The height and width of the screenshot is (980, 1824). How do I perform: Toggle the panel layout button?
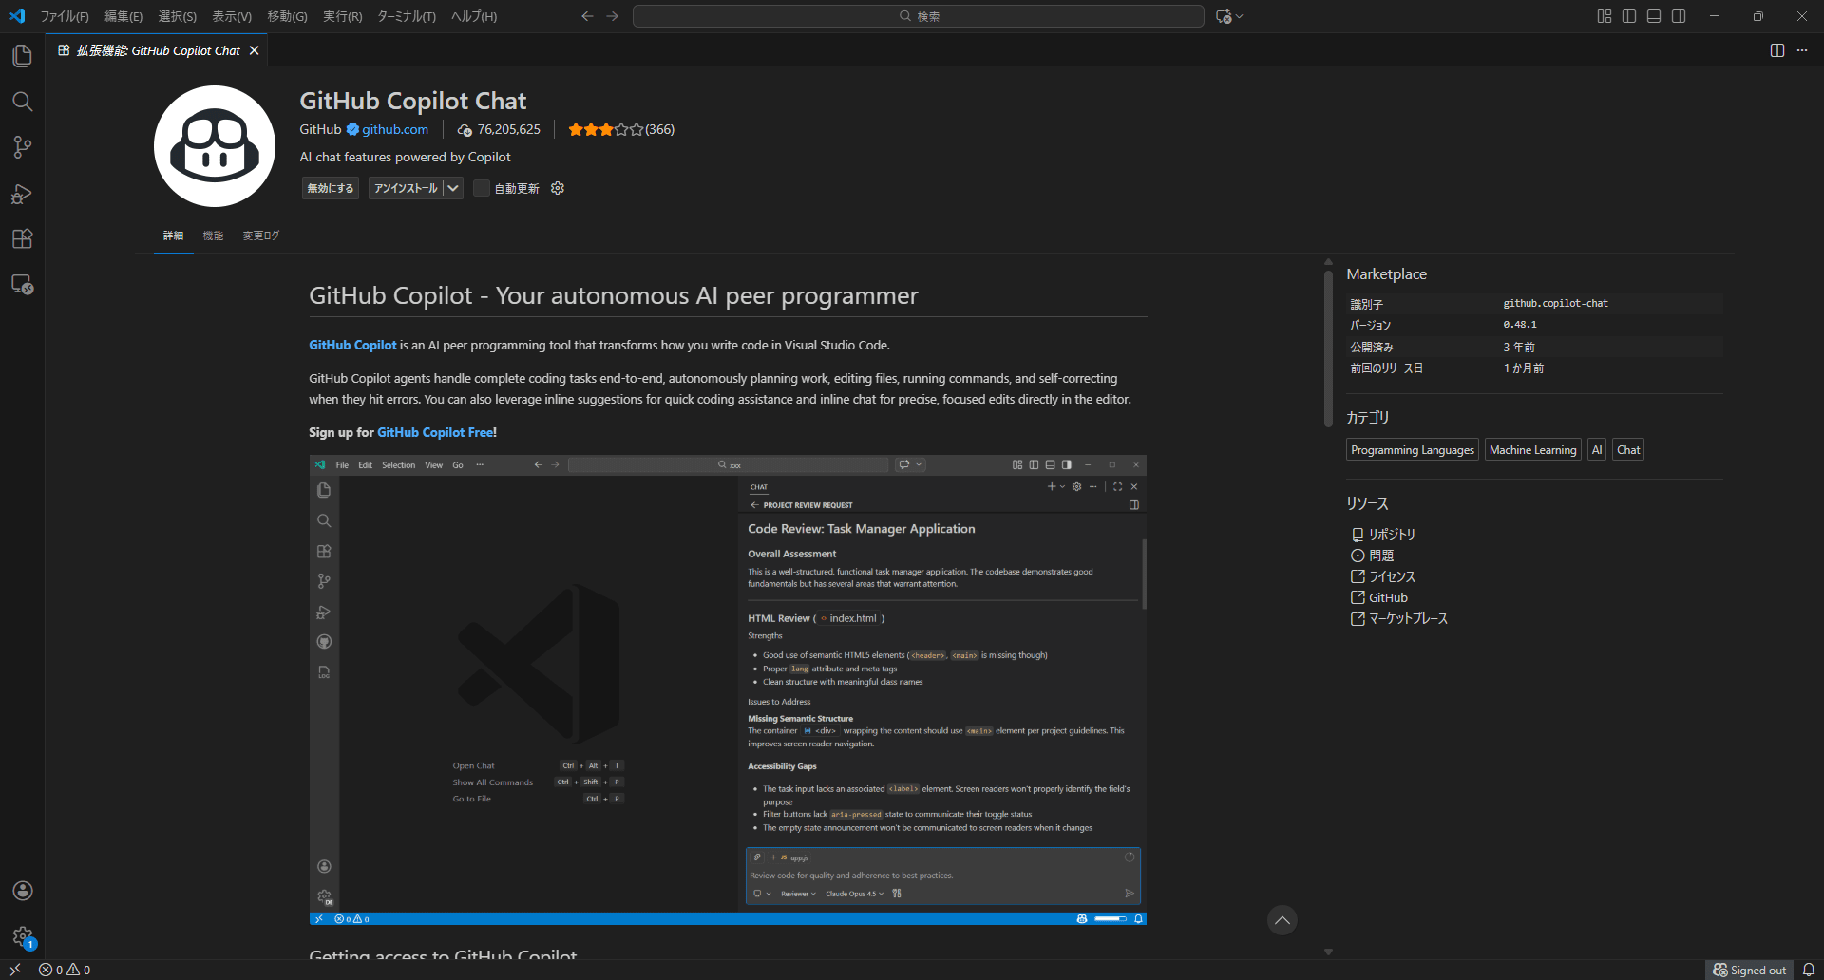point(1654,16)
